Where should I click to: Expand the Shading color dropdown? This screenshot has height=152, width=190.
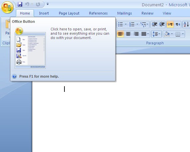click(x=172, y=34)
